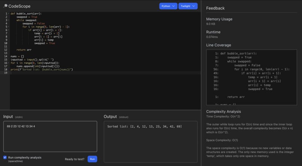Toggle the Run complexity analysis checkbox

click(5, 157)
